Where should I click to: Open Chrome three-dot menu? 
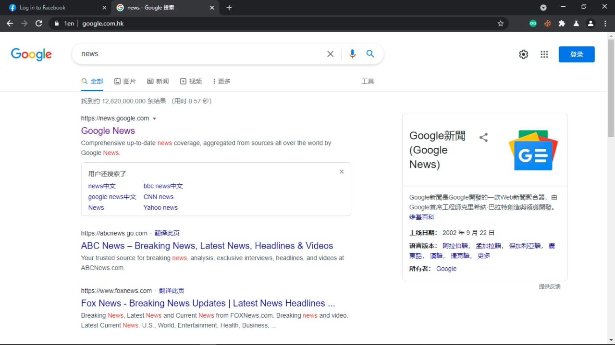coord(605,24)
